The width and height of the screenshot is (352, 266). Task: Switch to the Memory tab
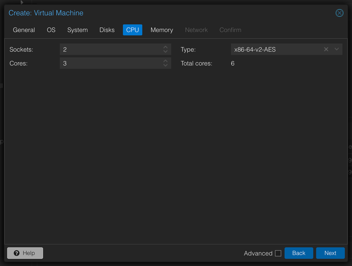point(162,30)
